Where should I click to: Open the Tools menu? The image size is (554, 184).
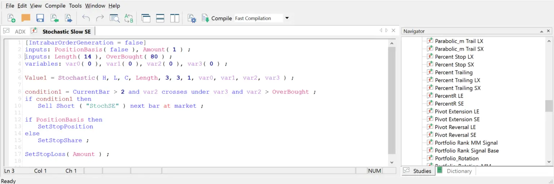[75, 6]
